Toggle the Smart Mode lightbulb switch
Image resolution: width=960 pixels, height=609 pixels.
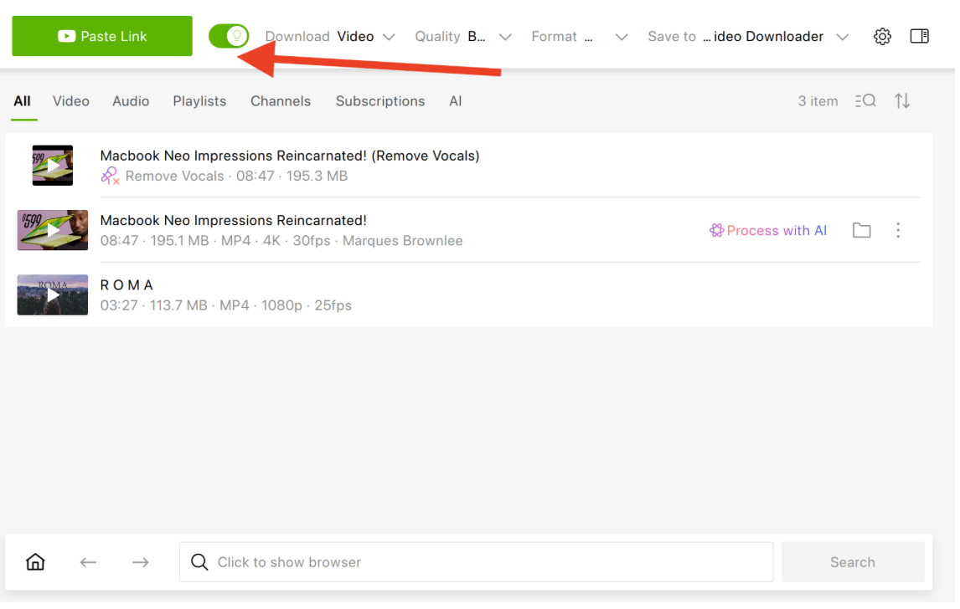(229, 36)
